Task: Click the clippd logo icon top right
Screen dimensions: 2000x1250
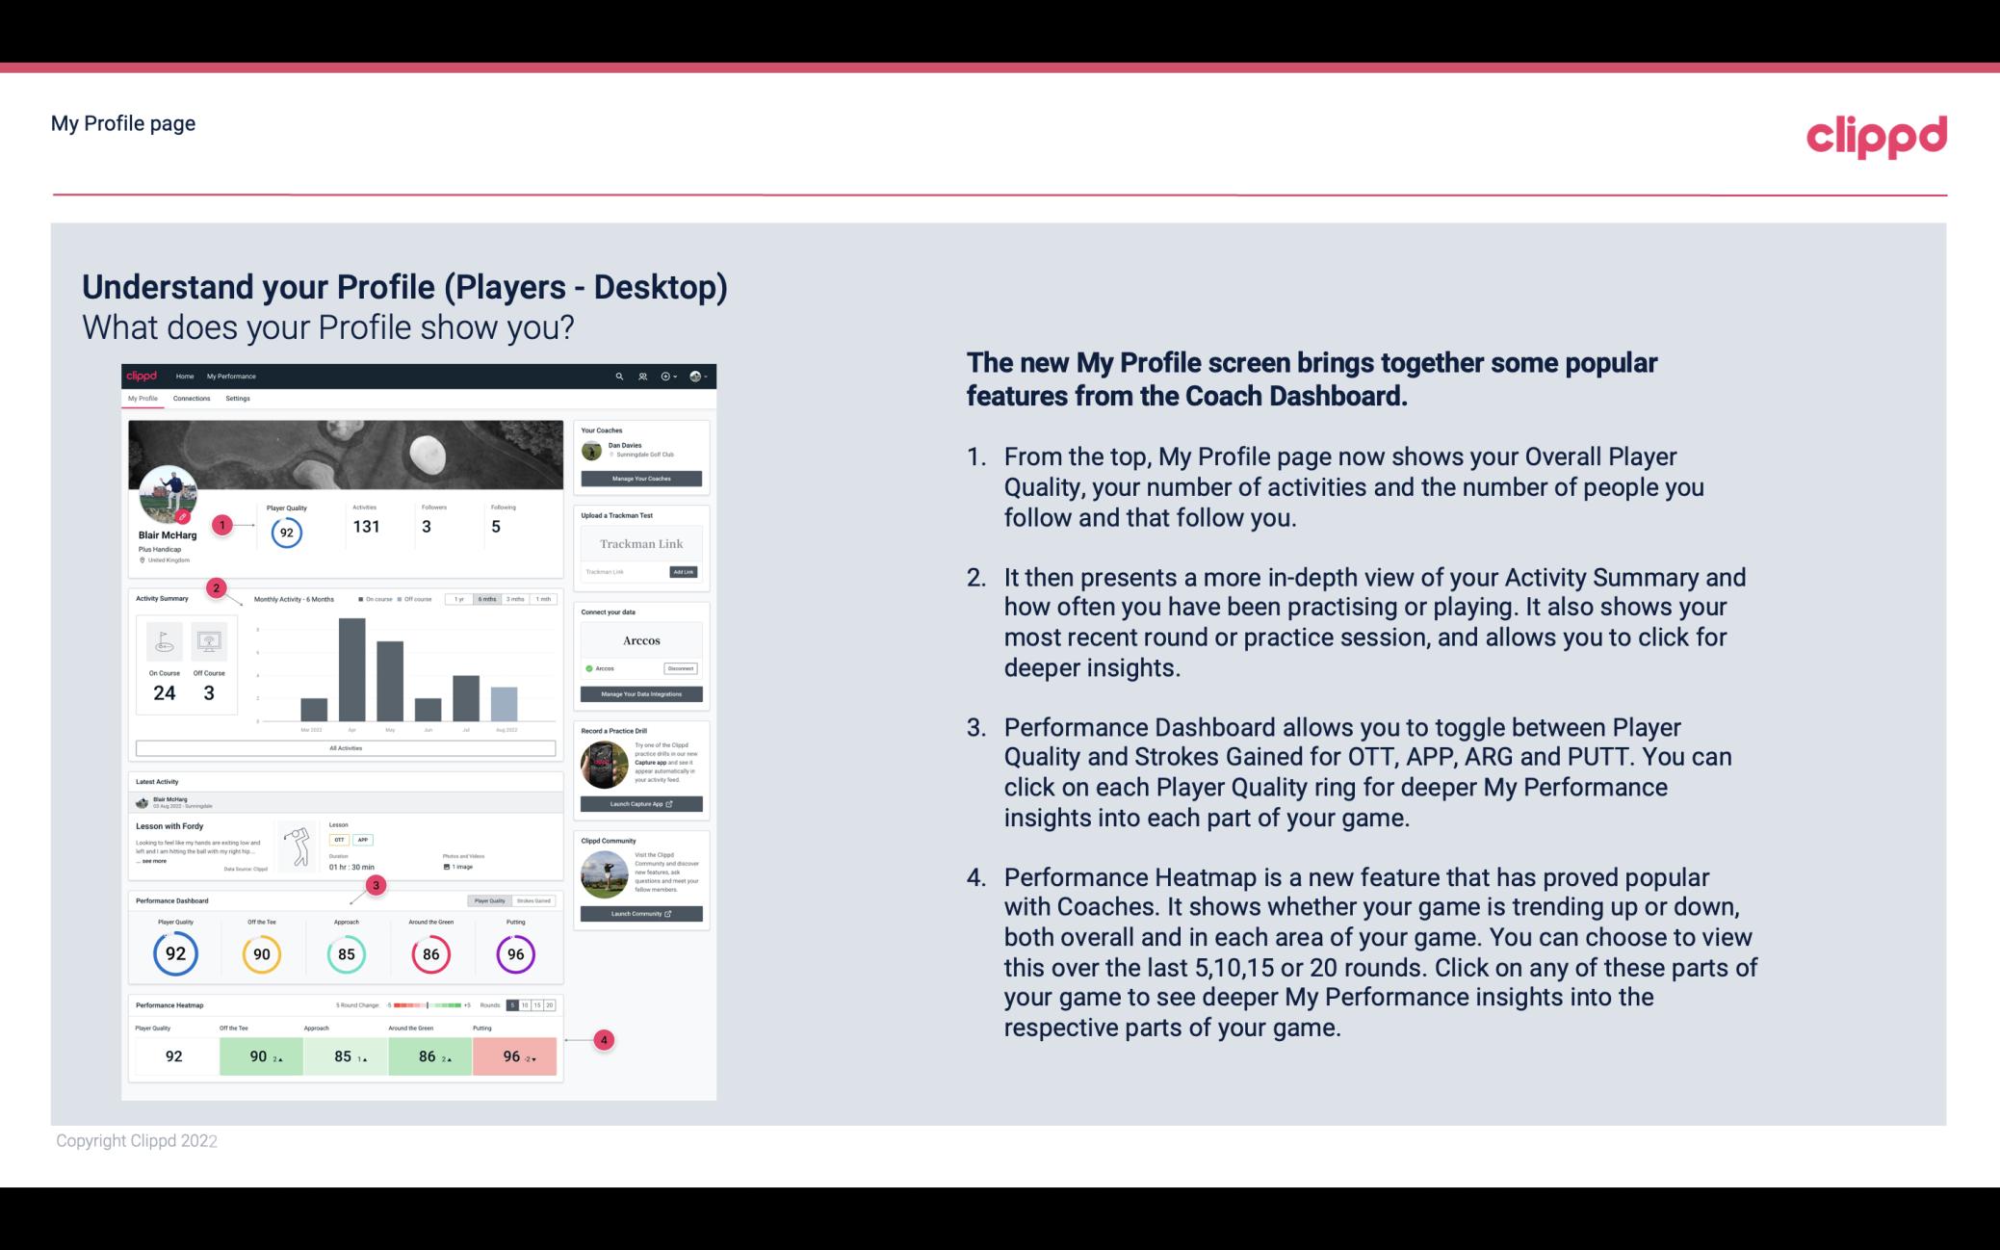Action: (1876, 134)
